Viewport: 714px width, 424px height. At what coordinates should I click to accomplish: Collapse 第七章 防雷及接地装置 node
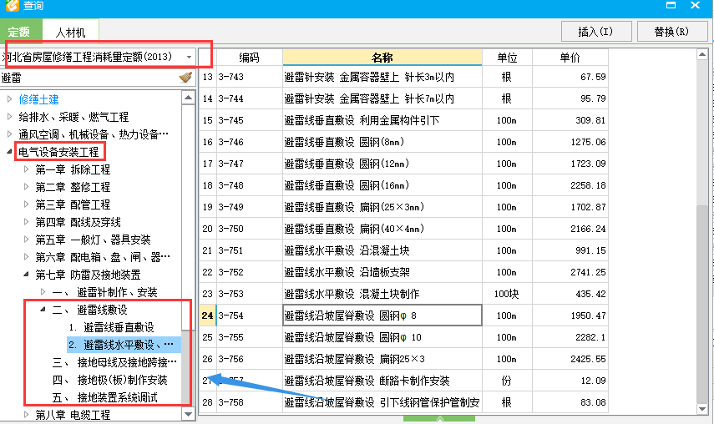click(27, 275)
